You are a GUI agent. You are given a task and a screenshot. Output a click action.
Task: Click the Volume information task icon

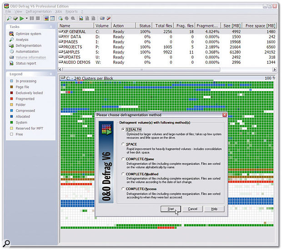click(x=11, y=57)
